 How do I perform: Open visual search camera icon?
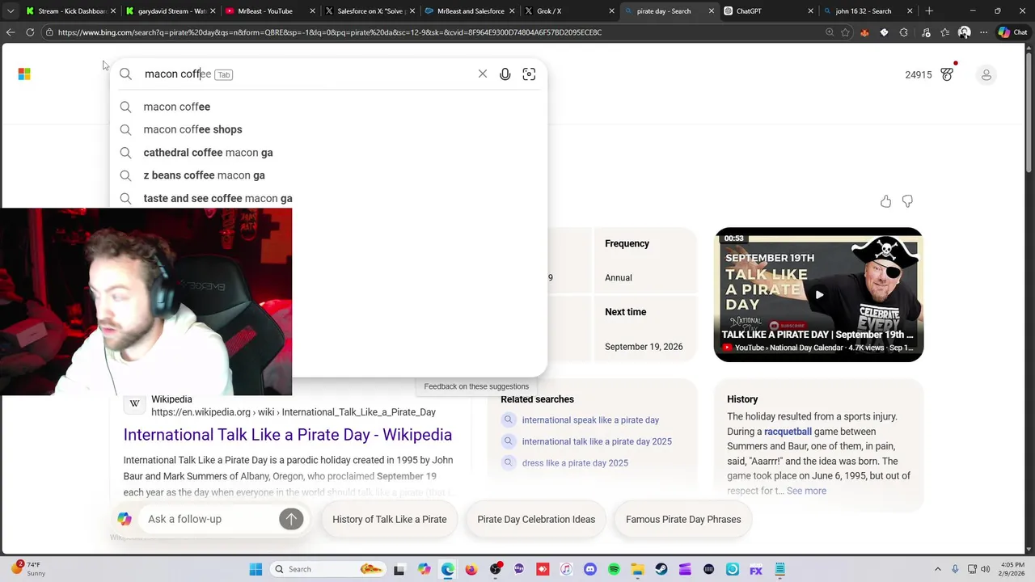click(529, 74)
